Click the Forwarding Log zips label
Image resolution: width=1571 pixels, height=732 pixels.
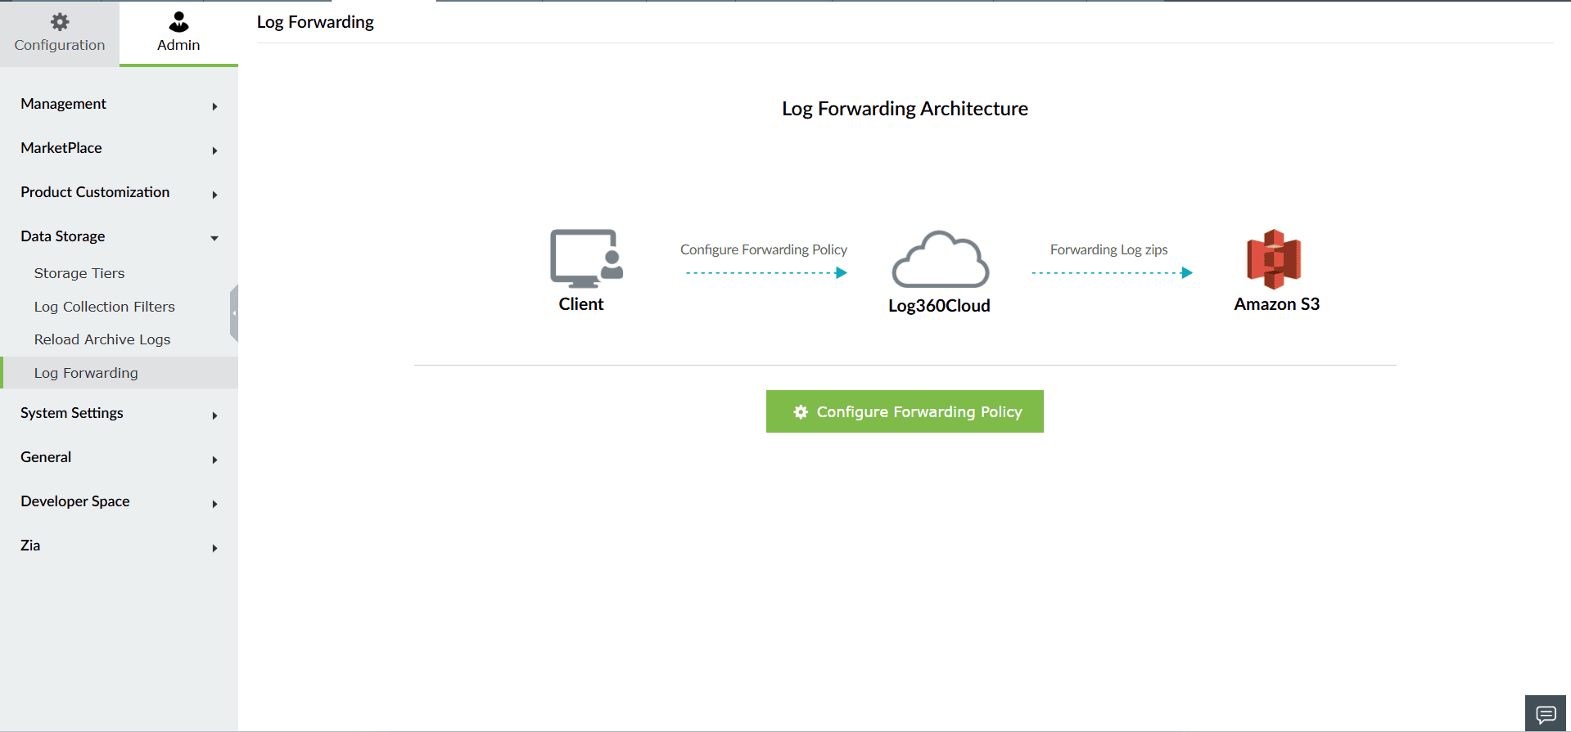tap(1109, 249)
